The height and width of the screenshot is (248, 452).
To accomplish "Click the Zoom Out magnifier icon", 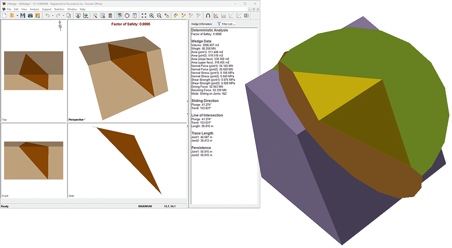I will 159,15.
